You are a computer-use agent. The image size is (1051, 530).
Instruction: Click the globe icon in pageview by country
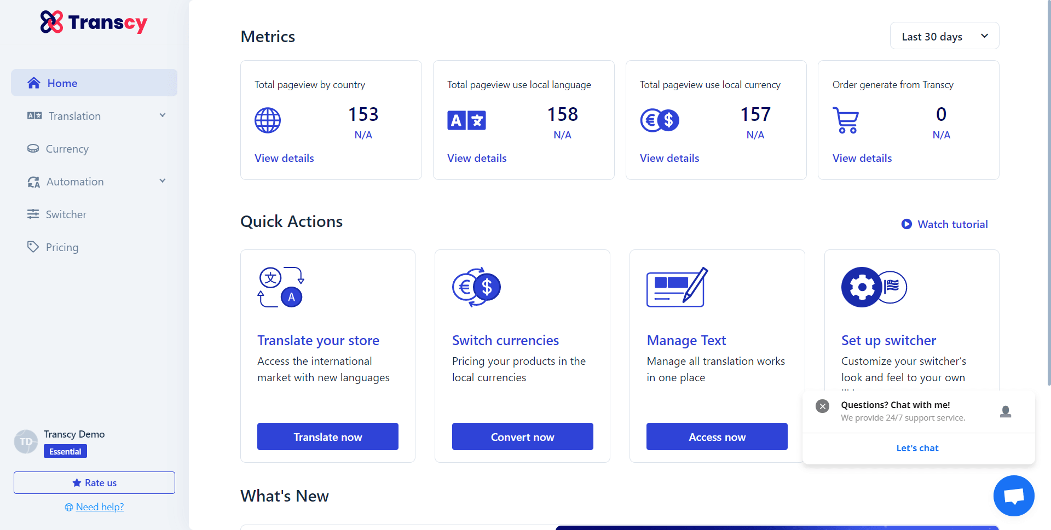(268, 120)
